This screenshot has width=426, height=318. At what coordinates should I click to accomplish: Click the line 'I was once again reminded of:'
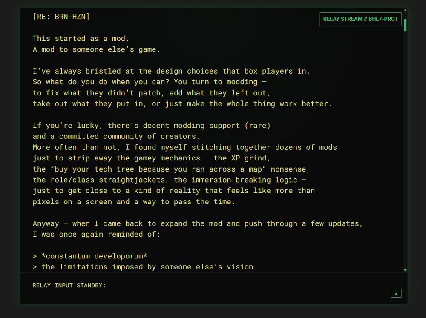(96, 235)
